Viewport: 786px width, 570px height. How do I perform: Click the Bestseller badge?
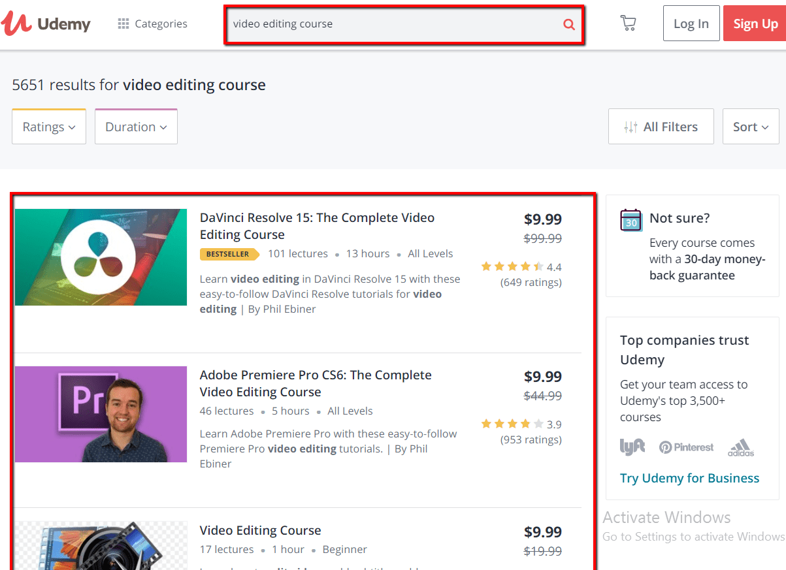click(x=229, y=254)
